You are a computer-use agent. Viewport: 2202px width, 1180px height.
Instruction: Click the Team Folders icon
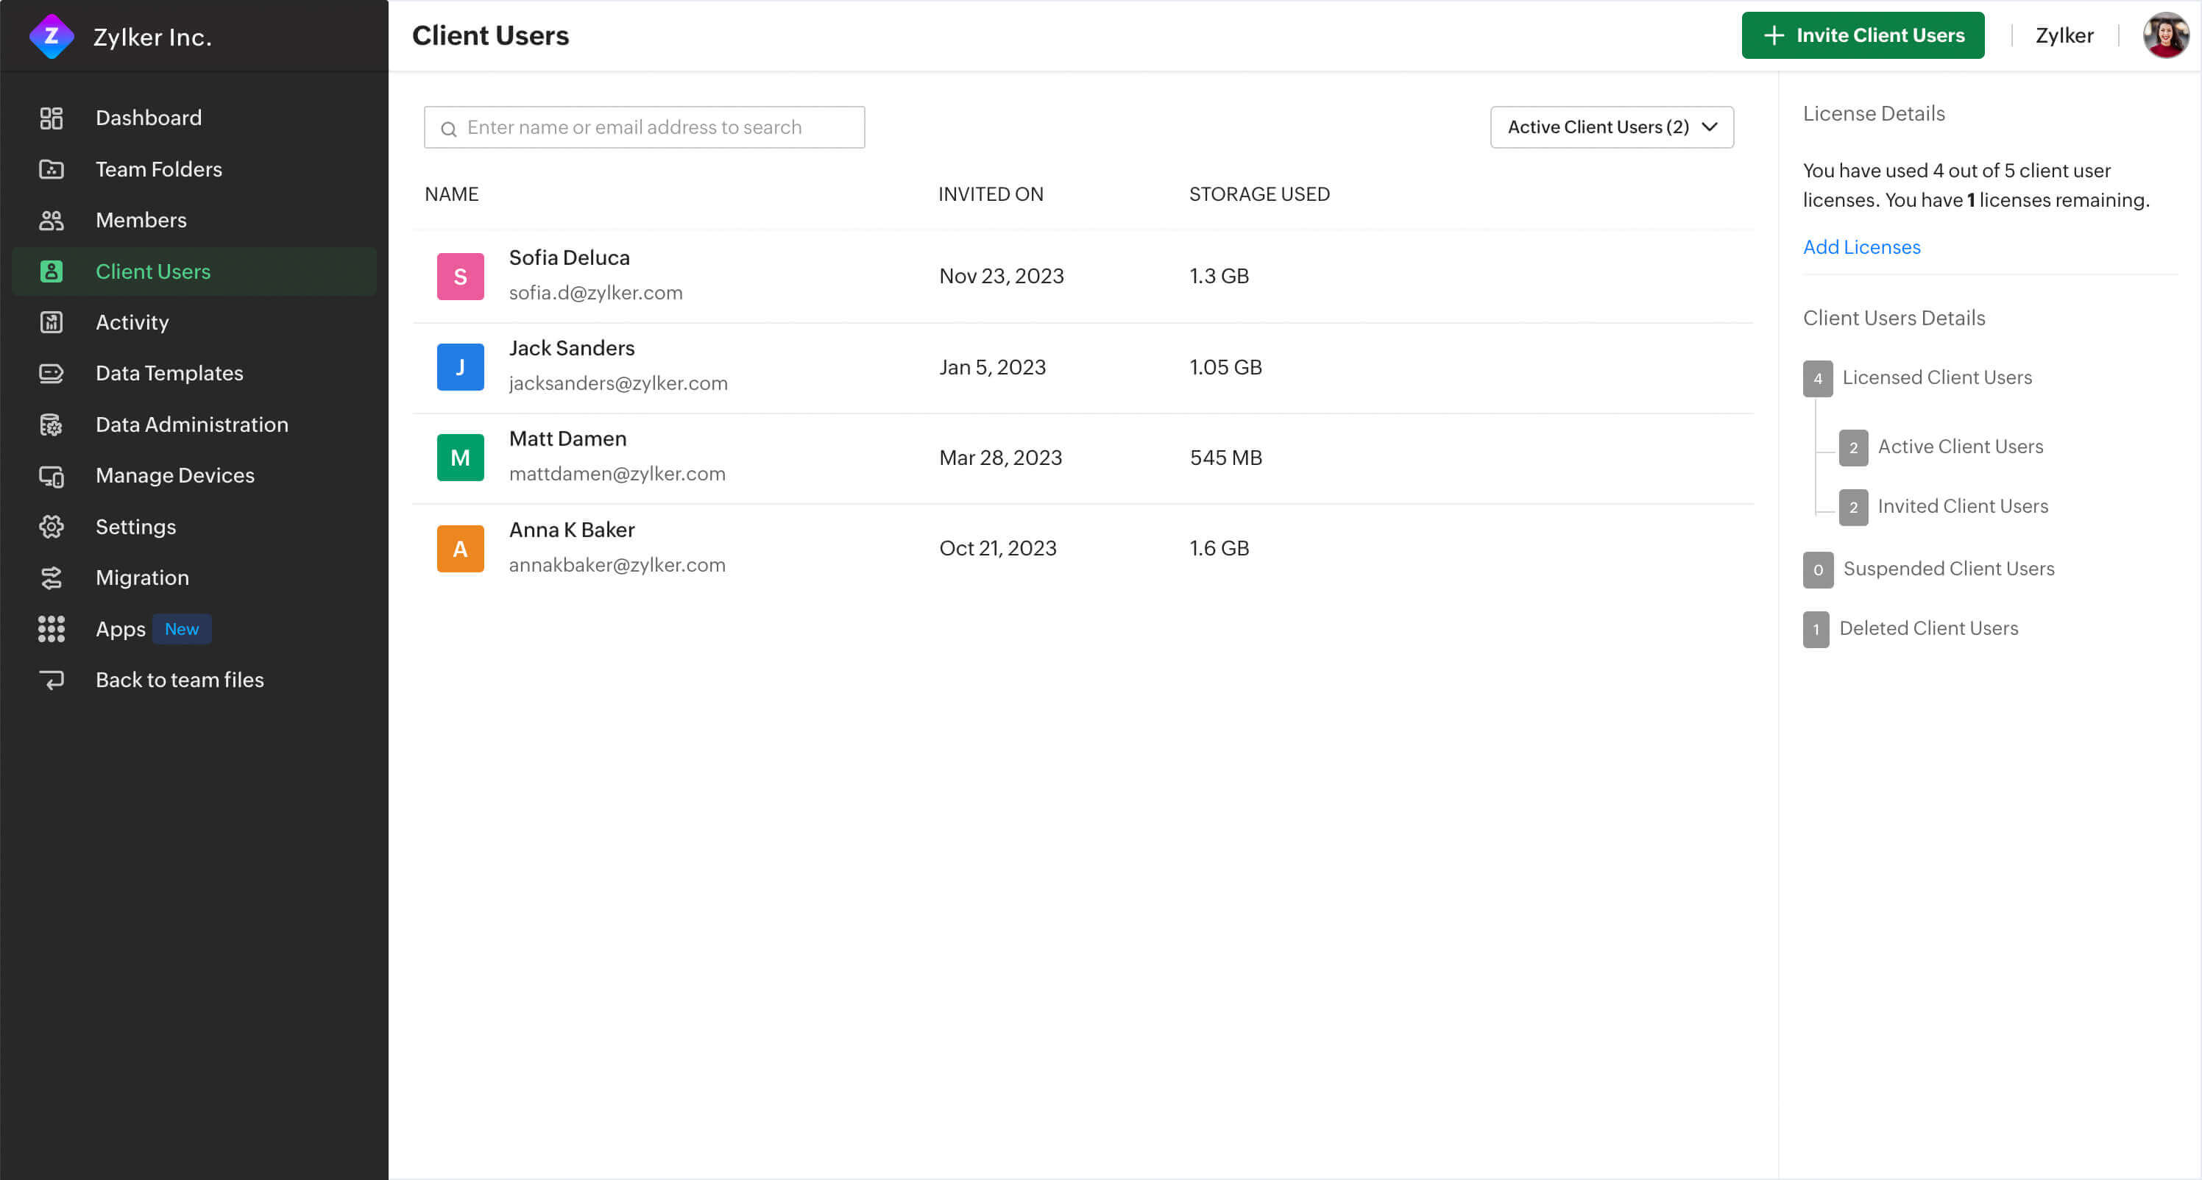click(52, 169)
